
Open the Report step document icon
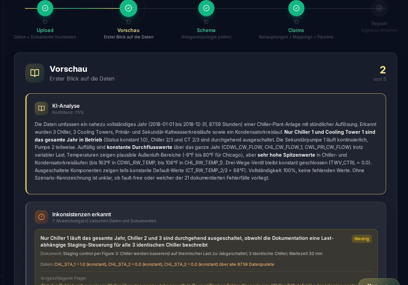pos(379,8)
